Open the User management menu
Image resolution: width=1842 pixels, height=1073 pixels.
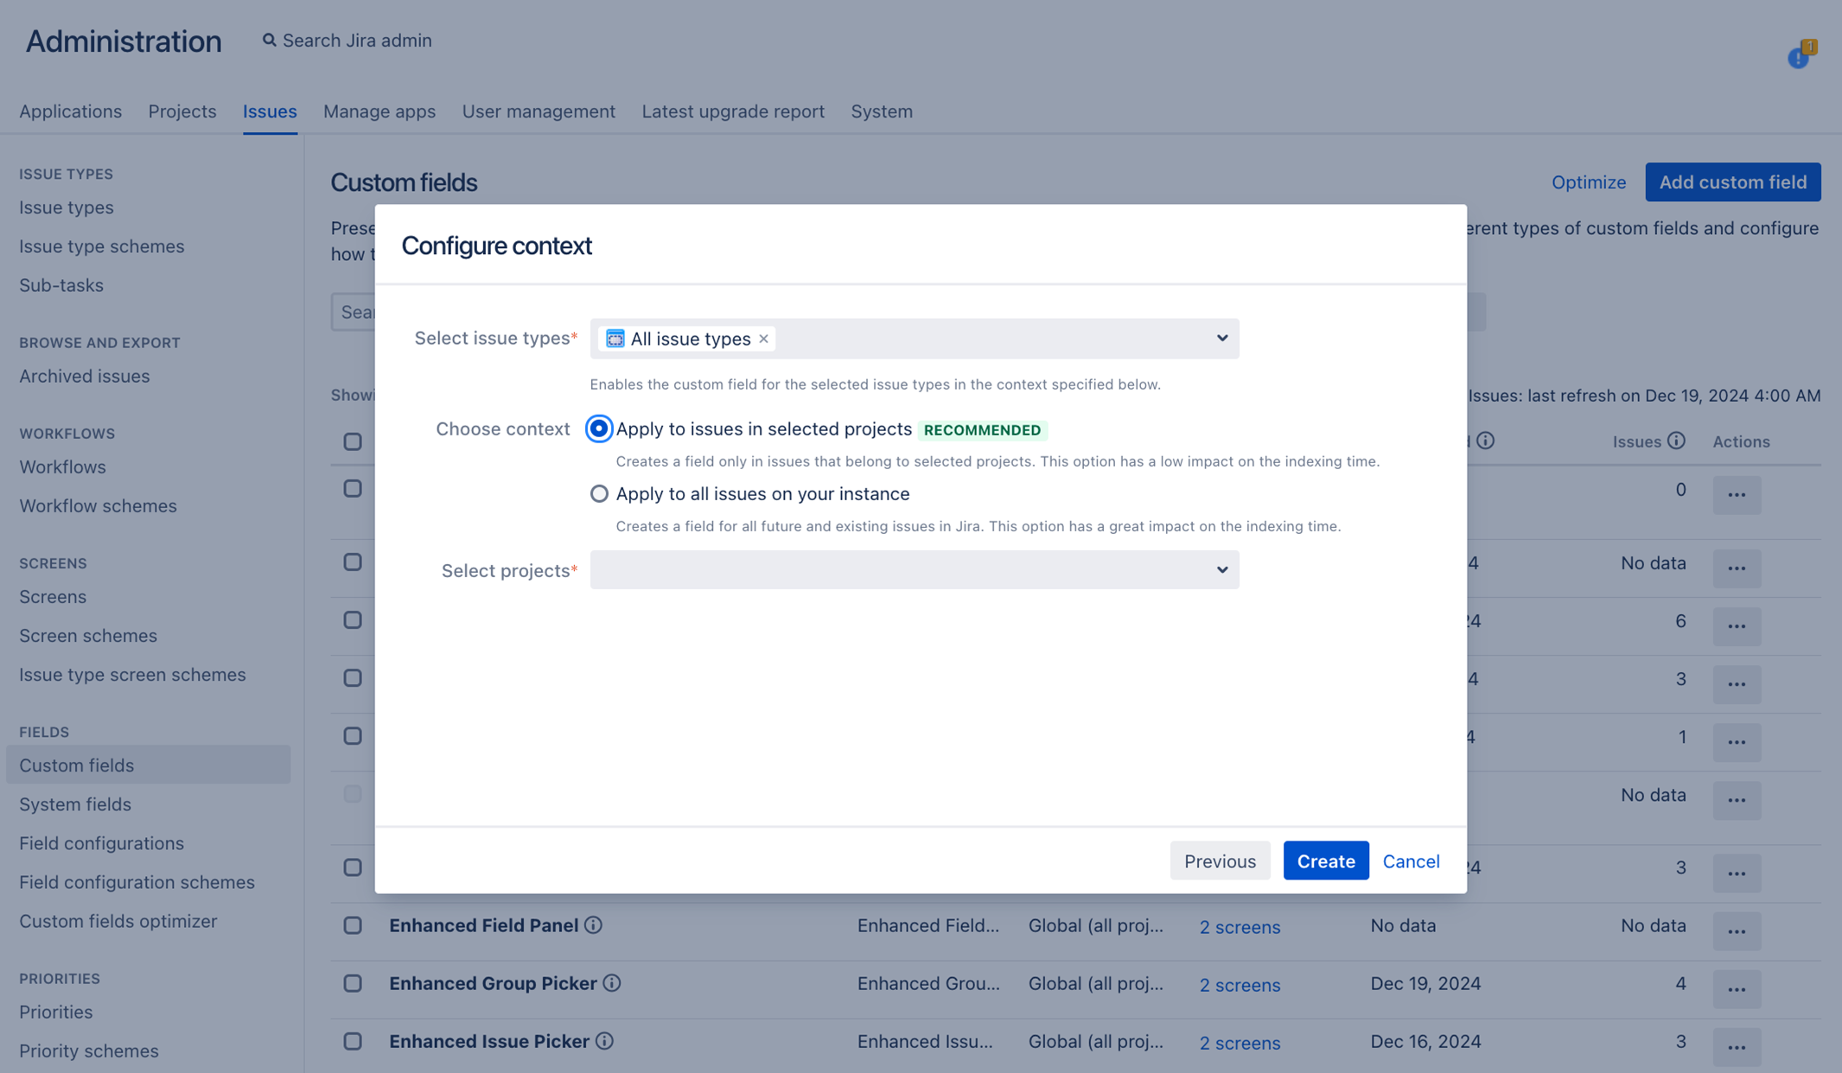(539, 111)
